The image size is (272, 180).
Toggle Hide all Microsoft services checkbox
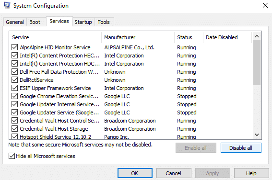click(x=12, y=156)
